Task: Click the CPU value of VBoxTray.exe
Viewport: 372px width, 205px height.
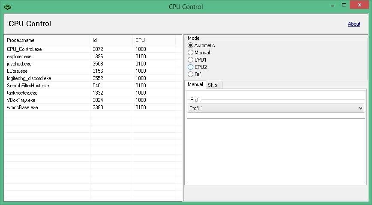Action: [x=141, y=100]
